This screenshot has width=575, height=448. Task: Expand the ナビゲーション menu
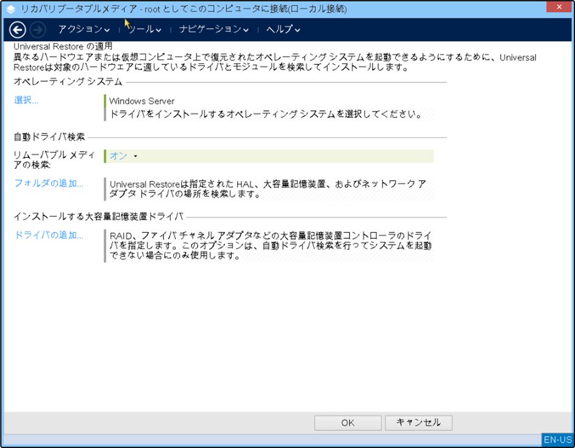[x=213, y=29]
